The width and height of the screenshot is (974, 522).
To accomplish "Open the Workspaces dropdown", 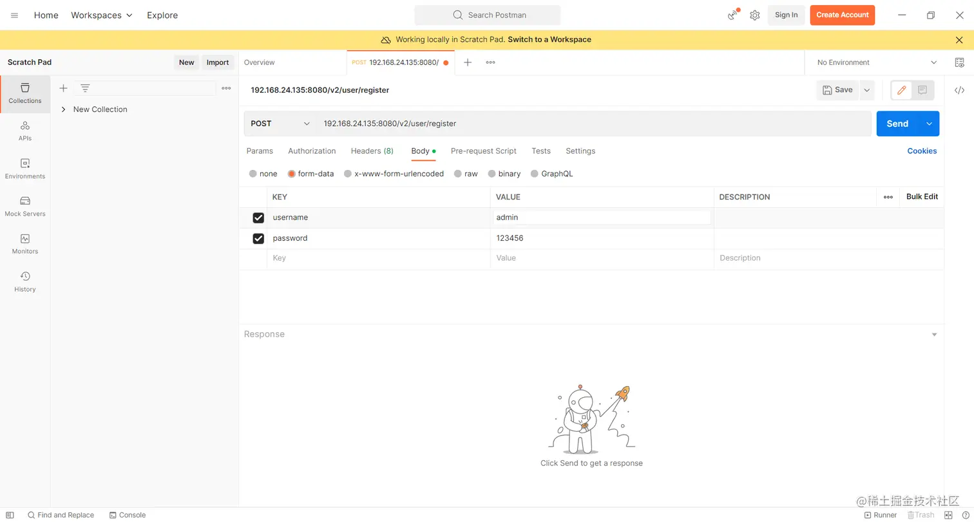I will 102,15.
